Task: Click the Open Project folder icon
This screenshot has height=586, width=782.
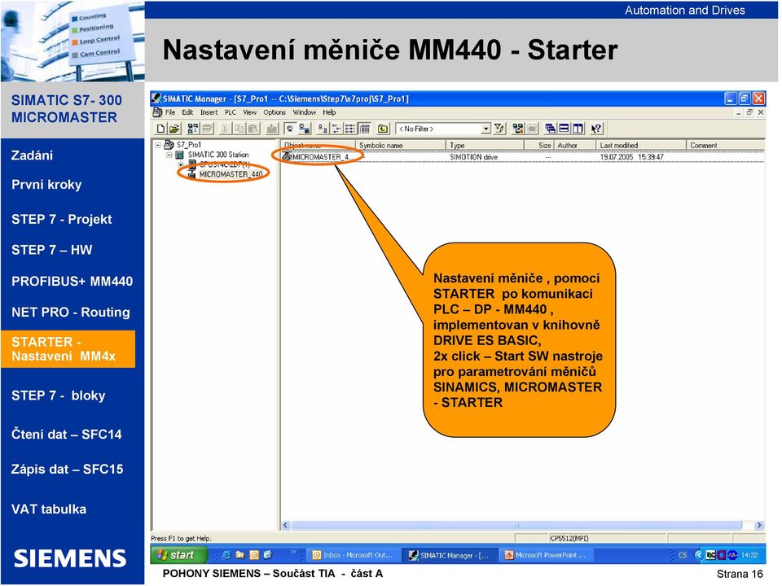Action: (x=174, y=129)
